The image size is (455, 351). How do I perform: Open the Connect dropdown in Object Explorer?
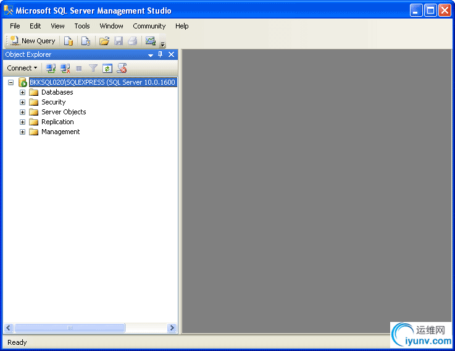22,68
